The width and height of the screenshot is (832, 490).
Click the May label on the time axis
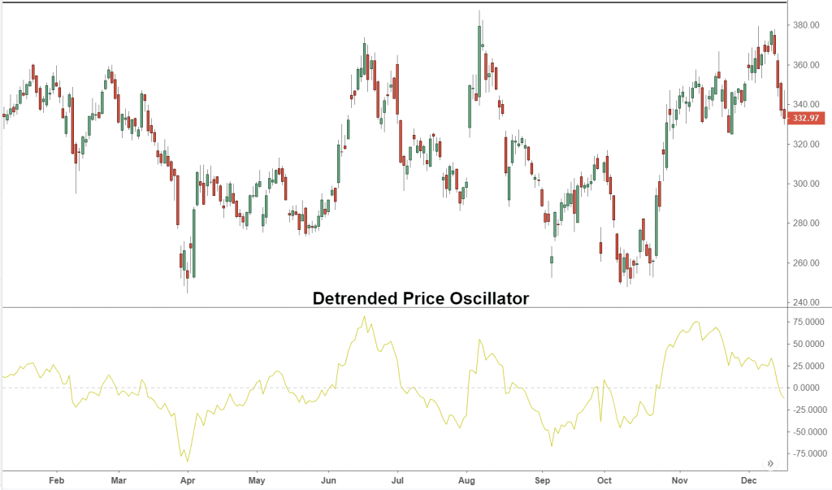256,480
